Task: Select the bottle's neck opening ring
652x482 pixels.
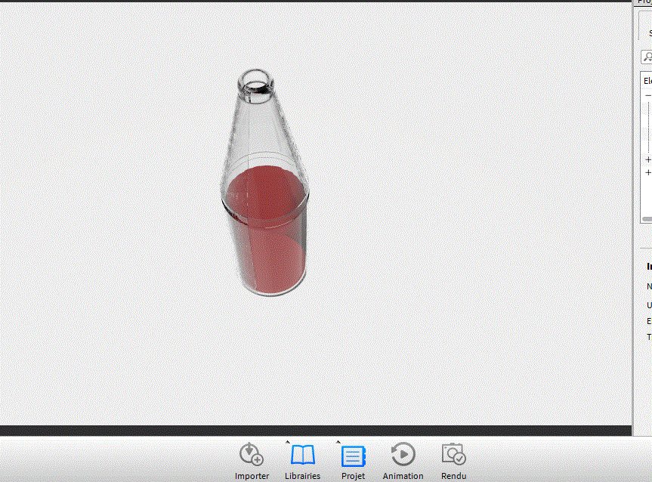Action: coord(255,82)
